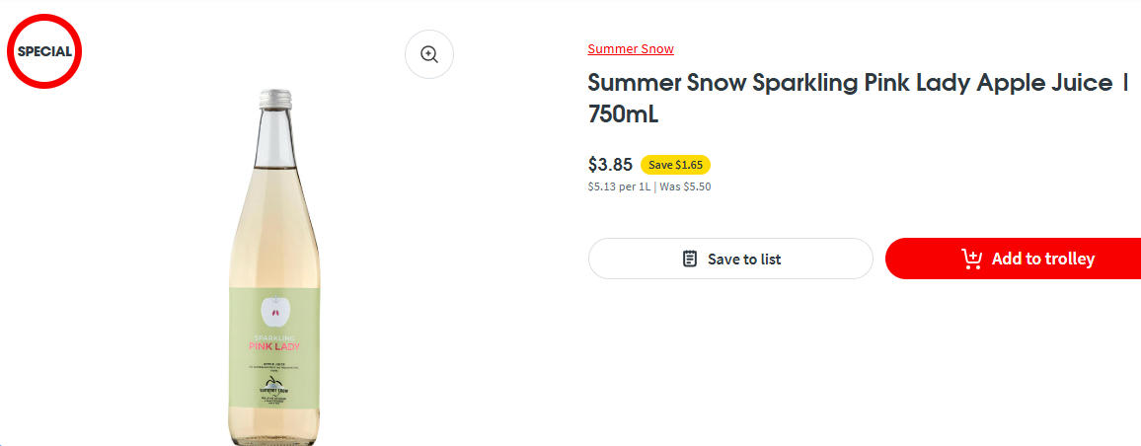Click the bottom of the bottle below the label
The height and width of the screenshot is (446, 1141).
(275, 429)
